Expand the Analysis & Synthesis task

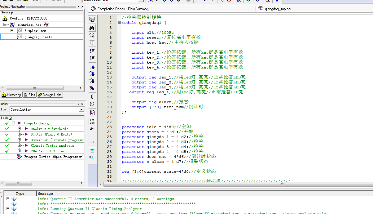coord(19,129)
